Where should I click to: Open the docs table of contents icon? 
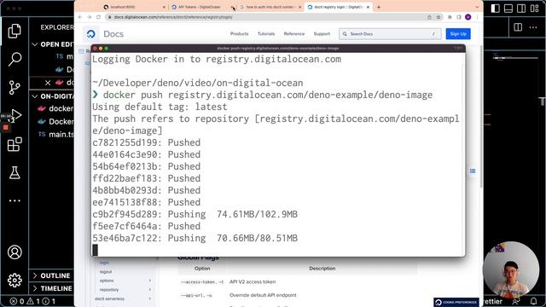coord(473,171)
